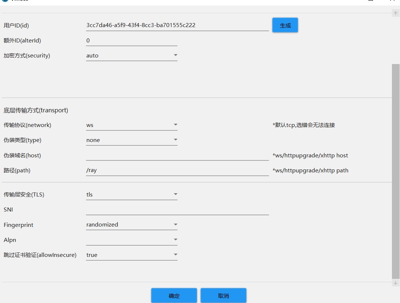Toggle the 跳过证书验证(allowInsecure) dropdown
This screenshot has height=303, width=400.
131,255
